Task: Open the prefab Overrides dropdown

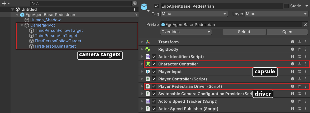Action: coord(186,32)
